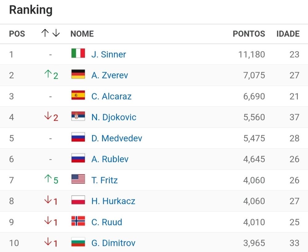
Task: Sort by the PONTOS column header
Action: (249, 34)
